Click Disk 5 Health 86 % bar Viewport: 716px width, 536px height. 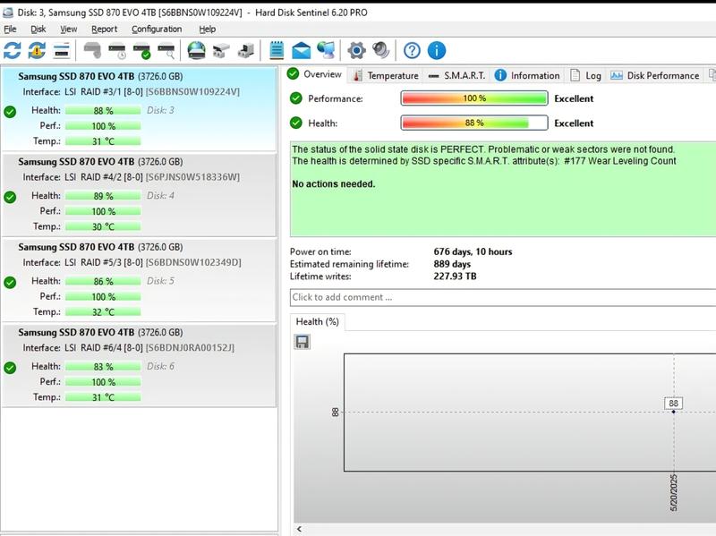103,281
